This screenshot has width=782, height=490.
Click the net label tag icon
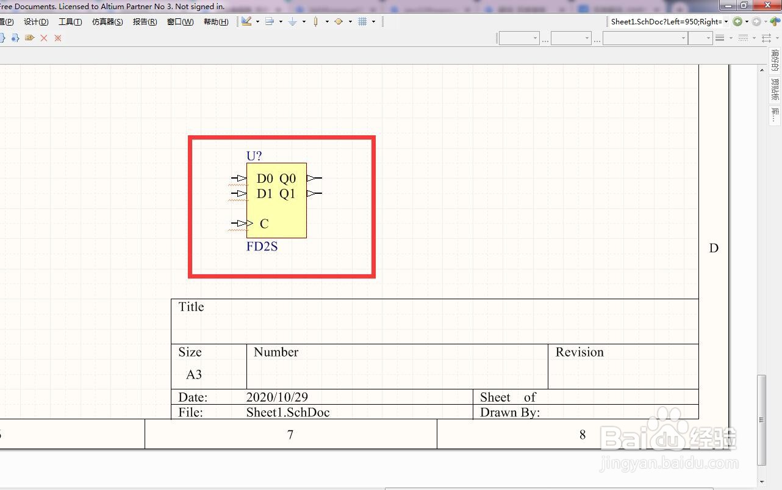click(30, 38)
